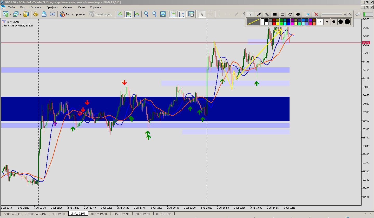Open the Вставка menu
The width and height of the screenshot is (374, 218).
(x=36, y=7)
